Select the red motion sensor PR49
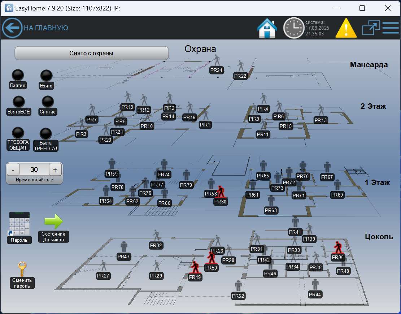 click(195, 267)
